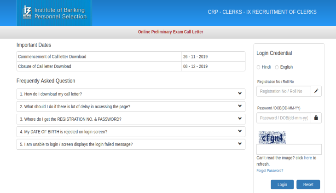Image resolution: width=336 pixels, height=193 pixels.
Task: Click the 'Login Credential' heading
Action: [274, 53]
